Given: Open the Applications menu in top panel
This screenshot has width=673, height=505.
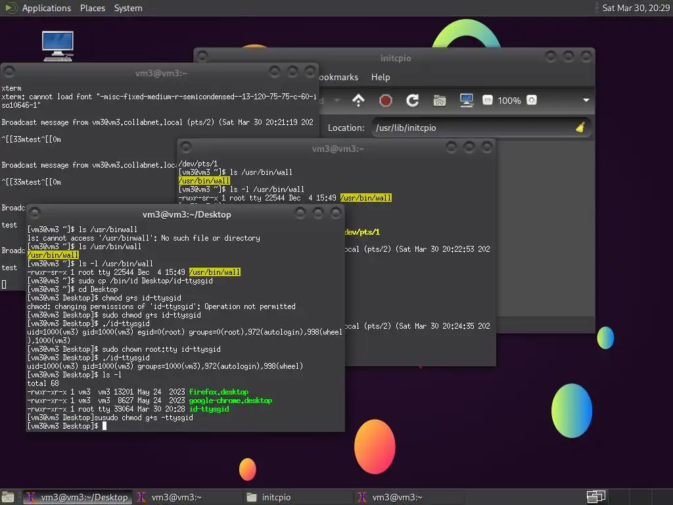Looking at the screenshot, I should [x=47, y=8].
